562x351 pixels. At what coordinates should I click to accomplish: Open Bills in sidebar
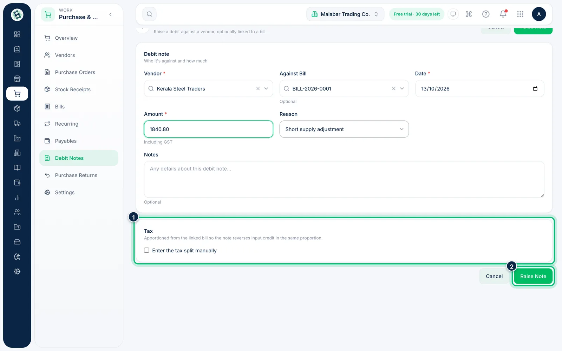tap(79, 107)
